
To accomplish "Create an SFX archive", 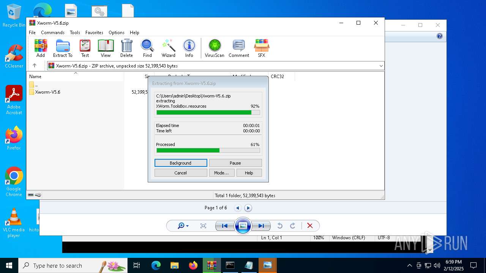I will click(261, 48).
